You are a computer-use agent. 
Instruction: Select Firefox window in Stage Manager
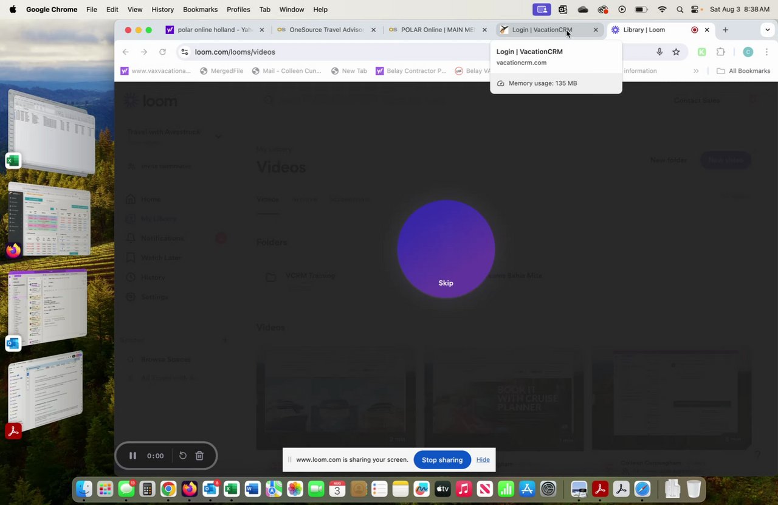pyautogui.click(x=50, y=220)
